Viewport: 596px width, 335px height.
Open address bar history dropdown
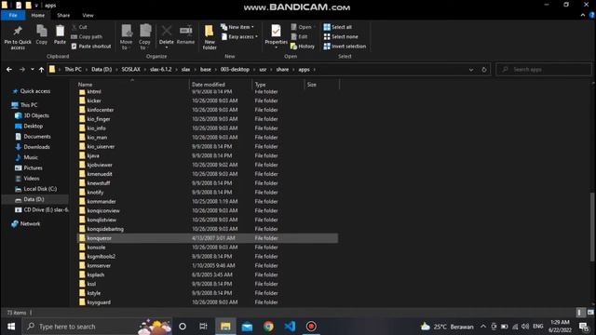click(471, 70)
